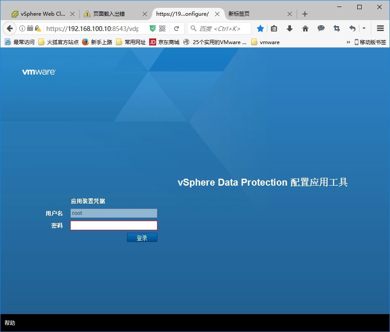Image resolution: width=390 pixels, height=332 pixels.
Task: Switch to the 新标签页 tab
Action: coord(239,14)
